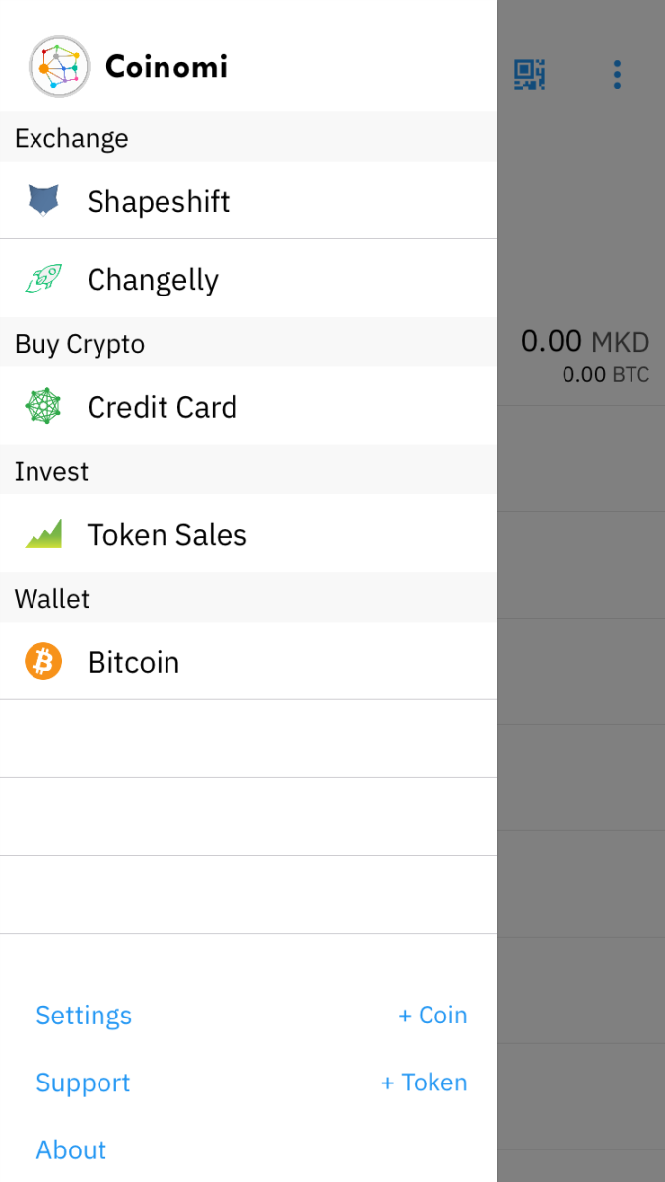Open the Credit Card purchase option
The width and height of the screenshot is (665, 1182).
(x=163, y=407)
